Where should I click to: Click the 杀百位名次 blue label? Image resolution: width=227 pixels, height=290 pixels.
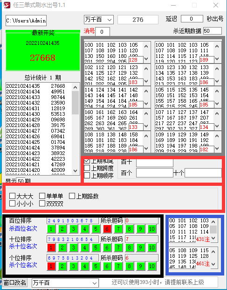23,229
